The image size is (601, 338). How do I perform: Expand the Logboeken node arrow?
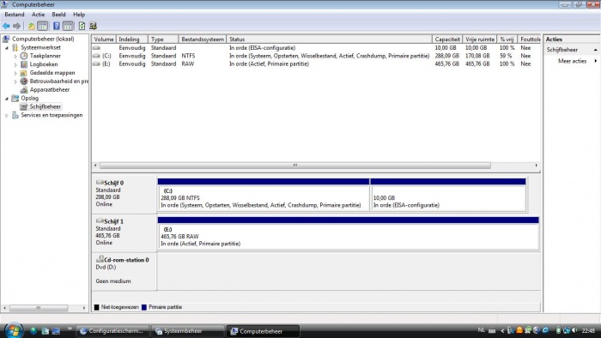[x=15, y=64]
